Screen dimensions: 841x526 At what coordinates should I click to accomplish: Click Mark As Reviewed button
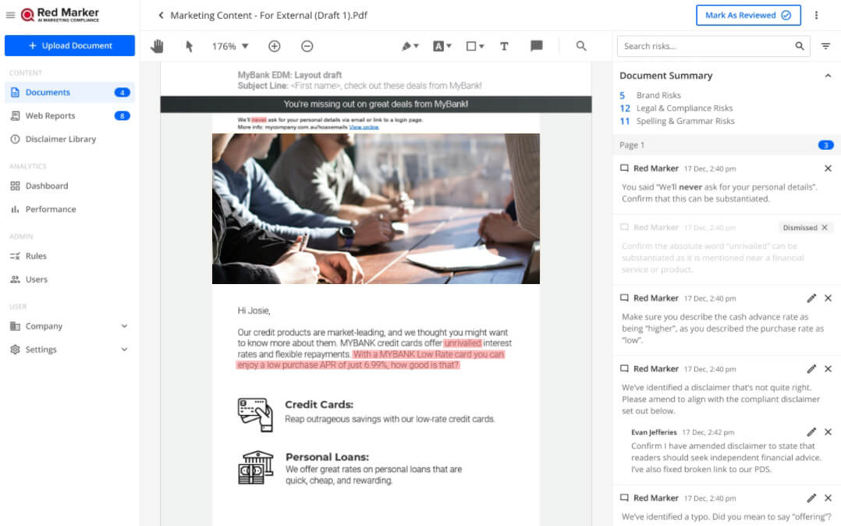748,15
